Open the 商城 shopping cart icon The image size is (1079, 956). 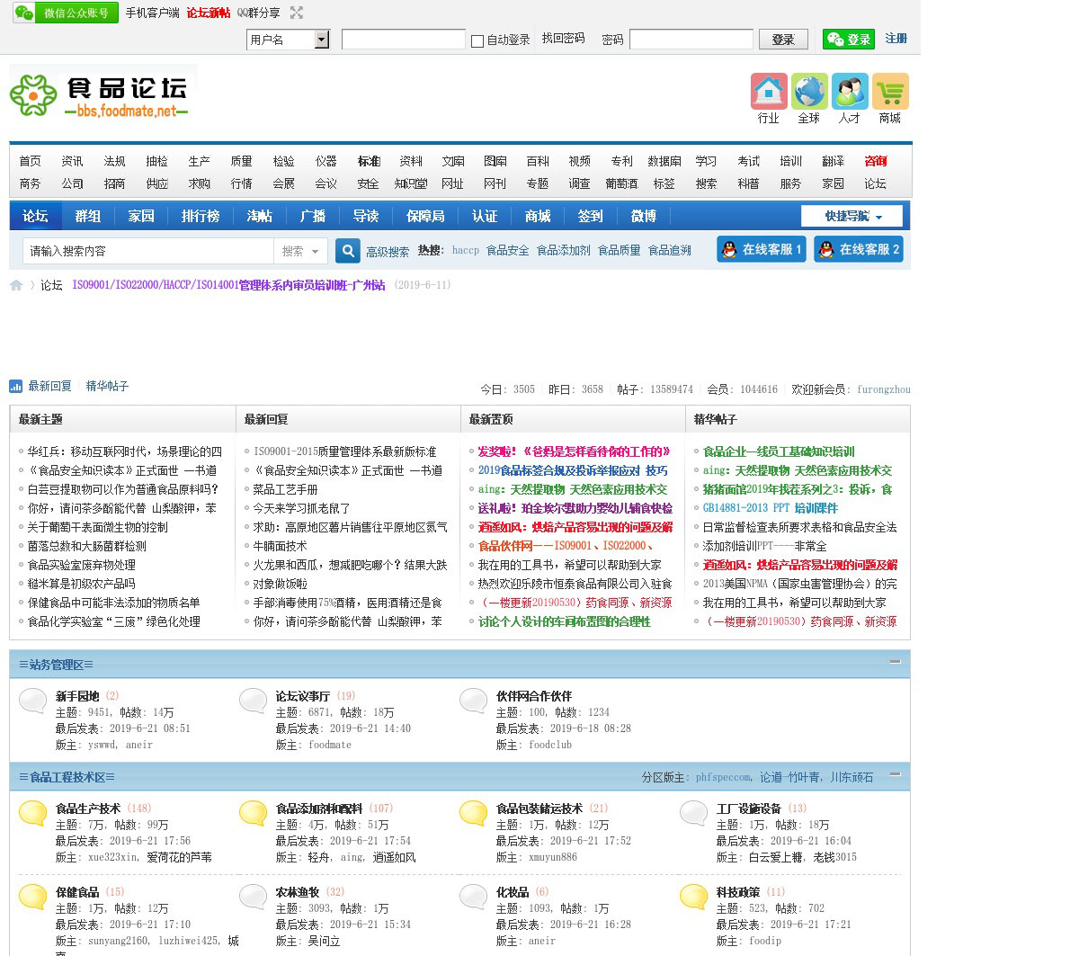point(890,92)
